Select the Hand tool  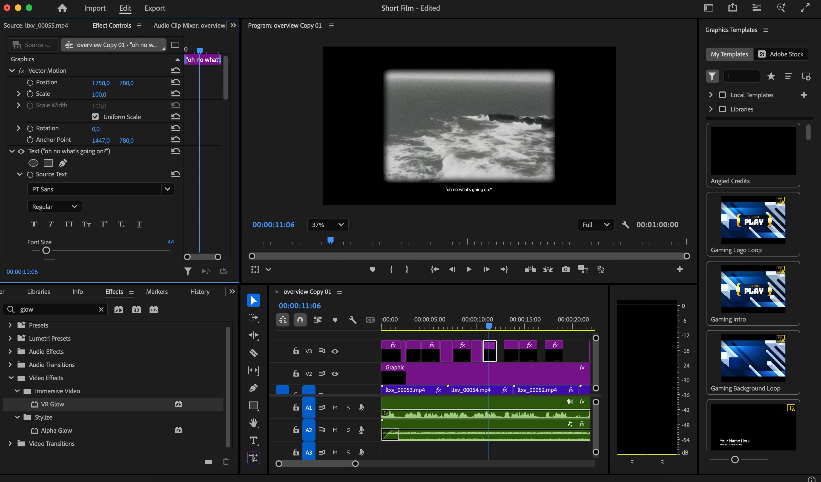pos(254,423)
